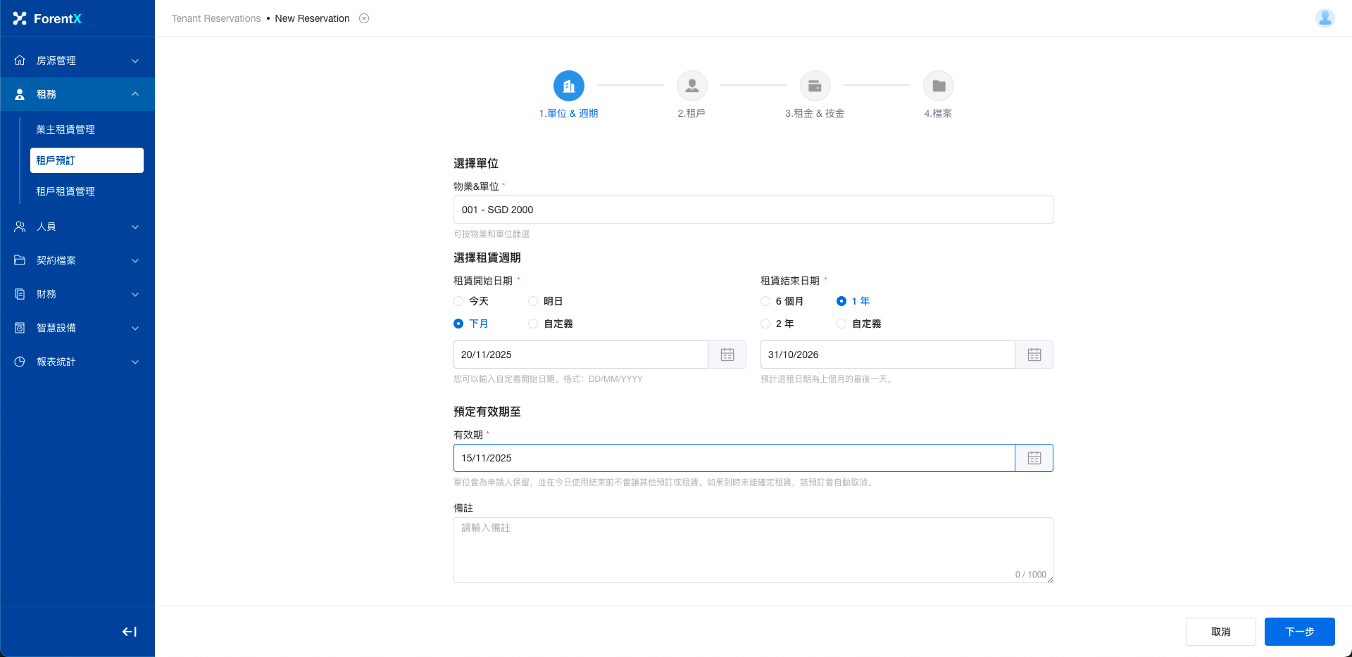Open the user profile avatar
1352x657 pixels.
1325,18
